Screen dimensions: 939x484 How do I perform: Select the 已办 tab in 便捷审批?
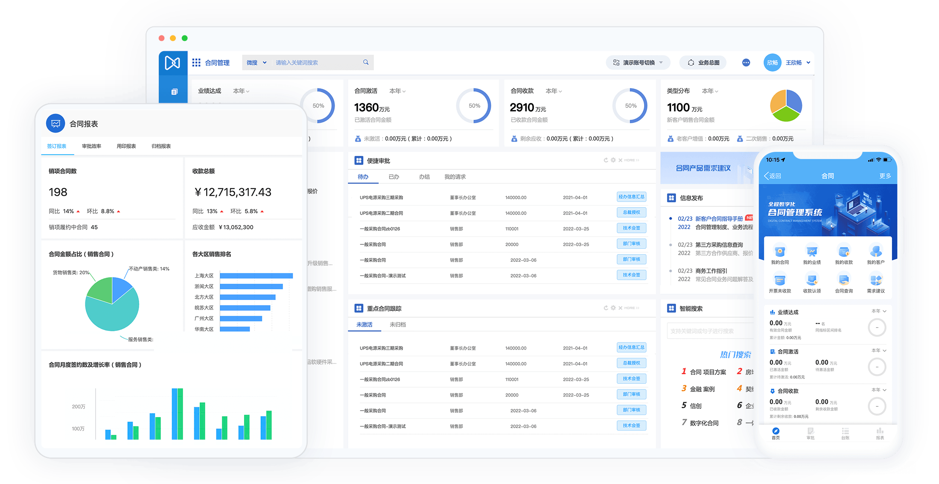(394, 177)
